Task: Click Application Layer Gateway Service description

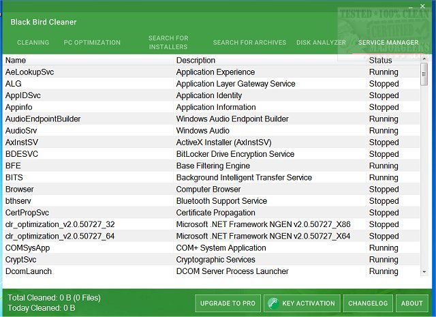Action: (x=236, y=83)
